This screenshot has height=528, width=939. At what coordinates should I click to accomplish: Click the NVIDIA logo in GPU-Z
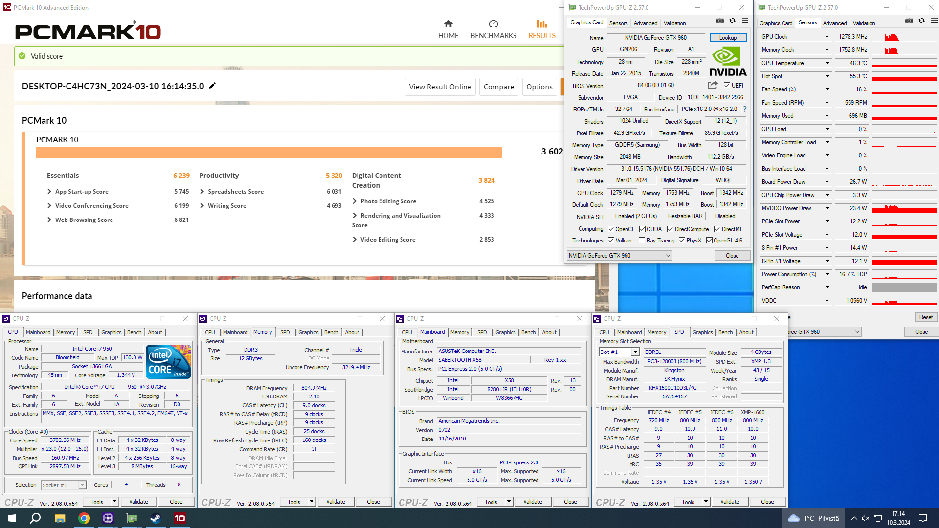coord(728,61)
